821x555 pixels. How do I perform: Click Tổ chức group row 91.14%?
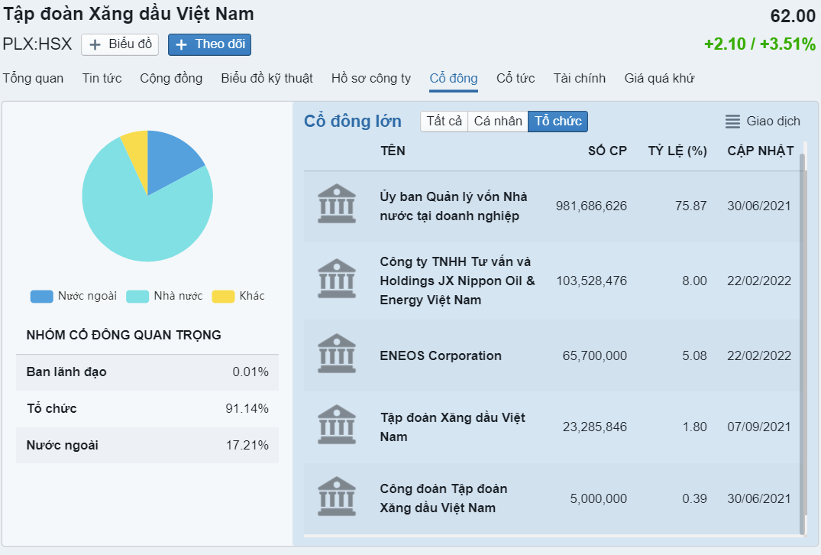click(147, 409)
